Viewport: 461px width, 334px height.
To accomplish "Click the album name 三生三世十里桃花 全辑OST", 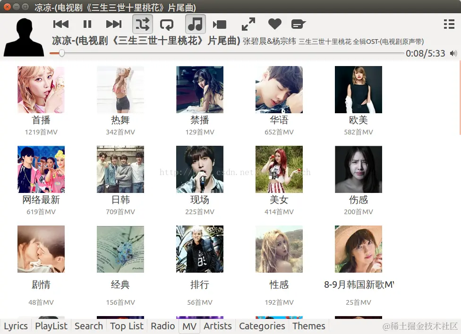I will (x=361, y=42).
